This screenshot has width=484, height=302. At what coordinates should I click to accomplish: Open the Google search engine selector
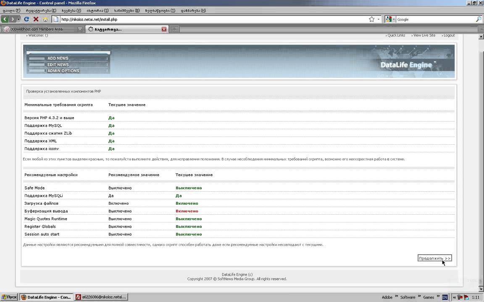tap(390, 19)
